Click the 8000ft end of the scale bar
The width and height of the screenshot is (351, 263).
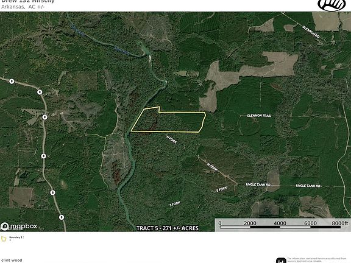(340, 223)
